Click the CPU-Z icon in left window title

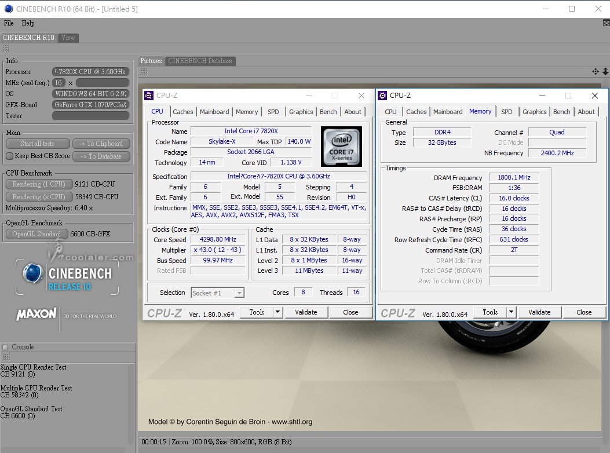149,96
